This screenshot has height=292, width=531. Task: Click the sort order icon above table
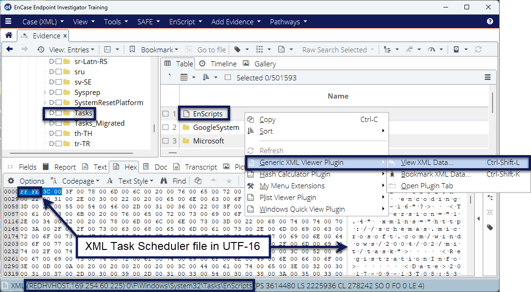pyautogui.click(x=206, y=78)
